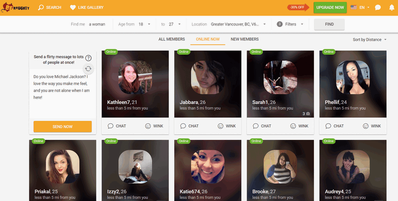Click Sarah1's photo count camera icon

coord(308,114)
